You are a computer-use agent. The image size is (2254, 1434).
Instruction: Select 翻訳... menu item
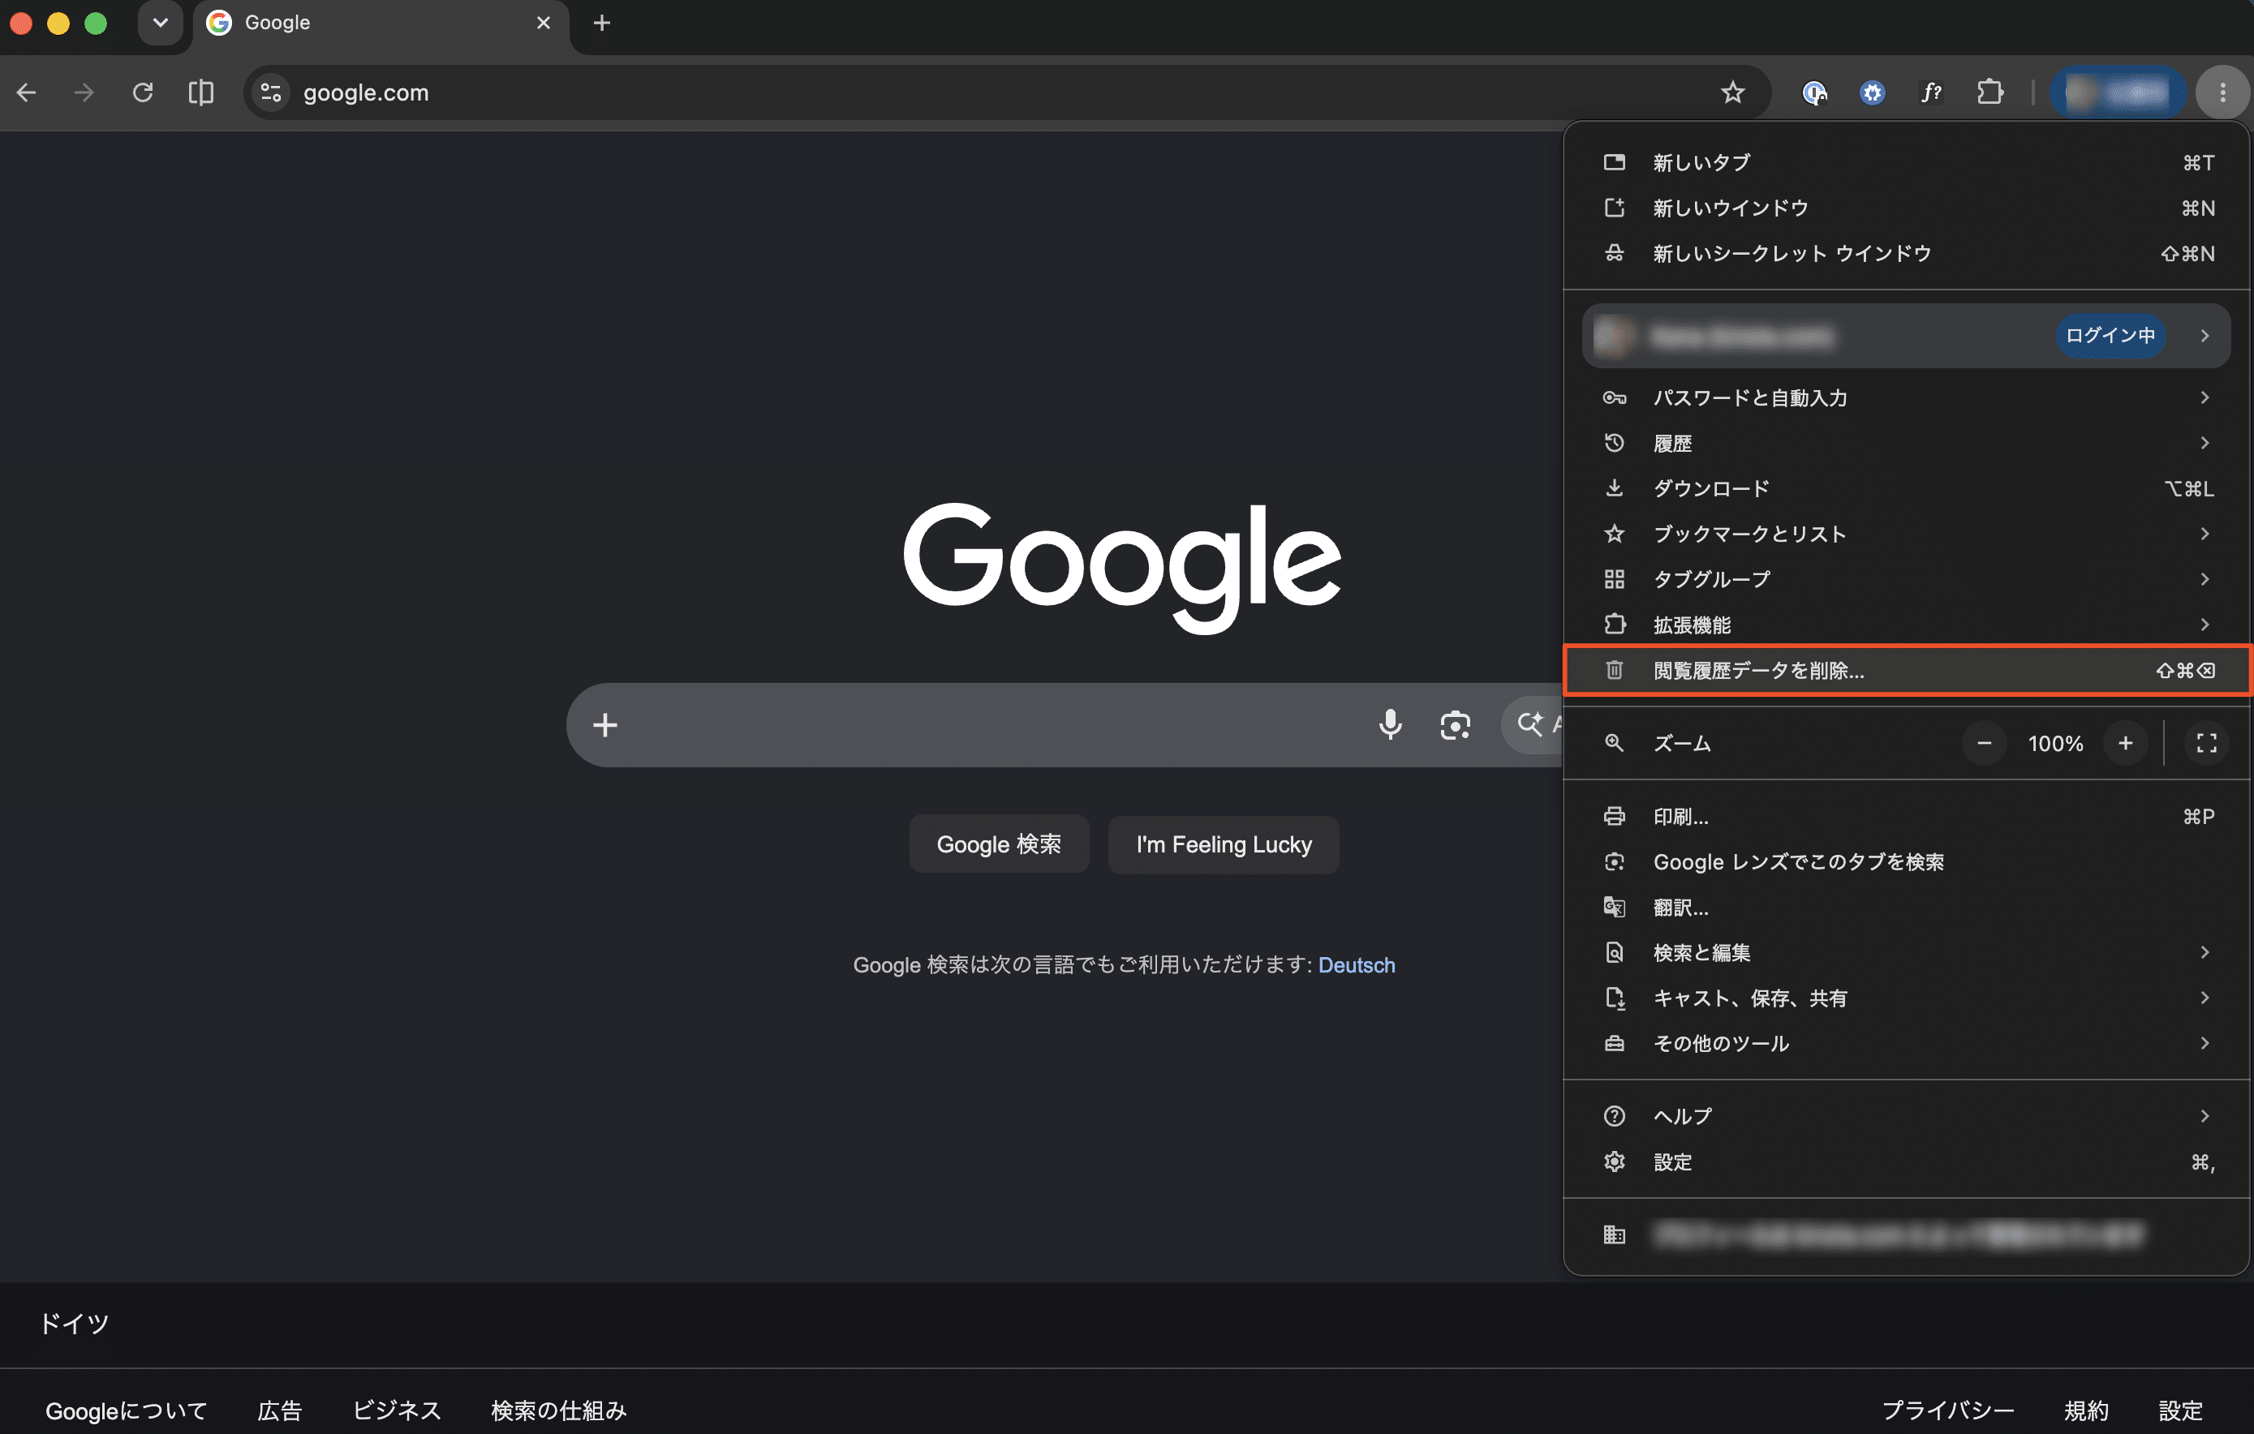(x=1906, y=908)
